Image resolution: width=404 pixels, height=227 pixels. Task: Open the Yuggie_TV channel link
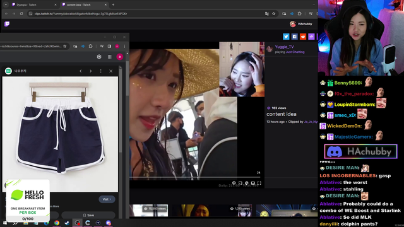coord(284,47)
